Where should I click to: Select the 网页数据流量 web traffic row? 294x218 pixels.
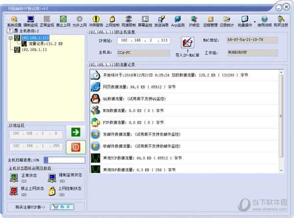185,87
